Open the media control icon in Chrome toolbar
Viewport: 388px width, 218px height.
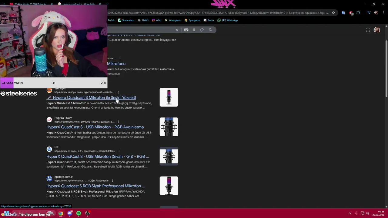pos(369,13)
